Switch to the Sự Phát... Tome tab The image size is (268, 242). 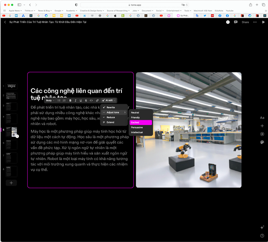pos(183,16)
